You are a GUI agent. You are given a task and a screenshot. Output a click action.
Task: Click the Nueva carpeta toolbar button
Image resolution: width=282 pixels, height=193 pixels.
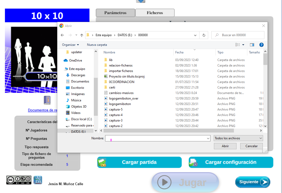coord(97,45)
